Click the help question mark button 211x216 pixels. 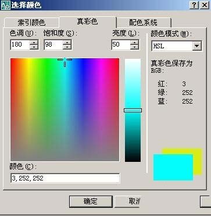(194, 5)
